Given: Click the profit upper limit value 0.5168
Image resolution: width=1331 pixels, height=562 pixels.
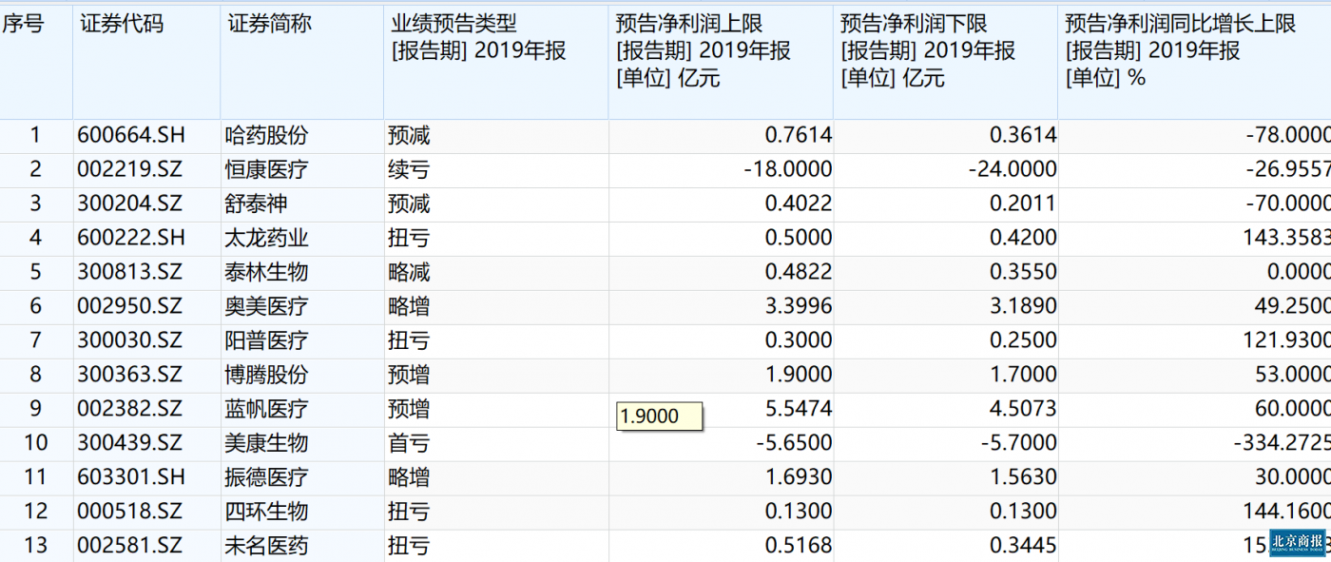Looking at the screenshot, I should (799, 547).
